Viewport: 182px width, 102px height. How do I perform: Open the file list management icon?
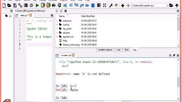click(x=26, y=5)
